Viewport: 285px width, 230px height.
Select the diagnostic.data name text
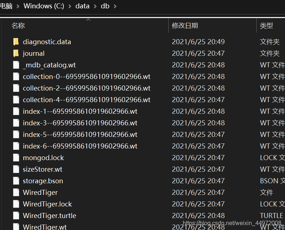click(x=47, y=42)
